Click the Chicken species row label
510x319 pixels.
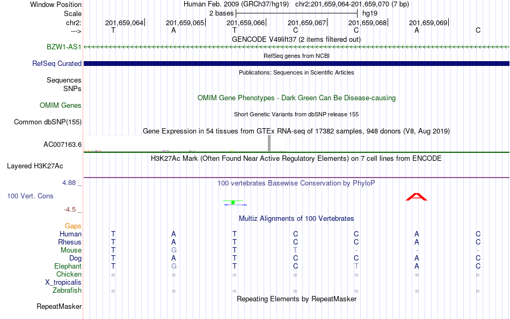pyautogui.click(x=69, y=274)
